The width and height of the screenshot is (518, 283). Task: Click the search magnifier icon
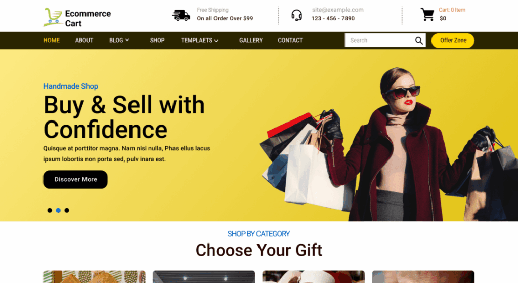(419, 41)
